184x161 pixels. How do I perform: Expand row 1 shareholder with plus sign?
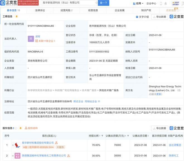(13, 145)
